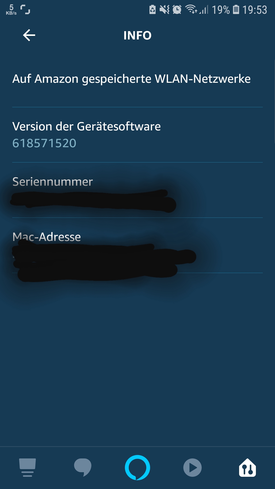Select the Seriennummer label

tap(52, 182)
